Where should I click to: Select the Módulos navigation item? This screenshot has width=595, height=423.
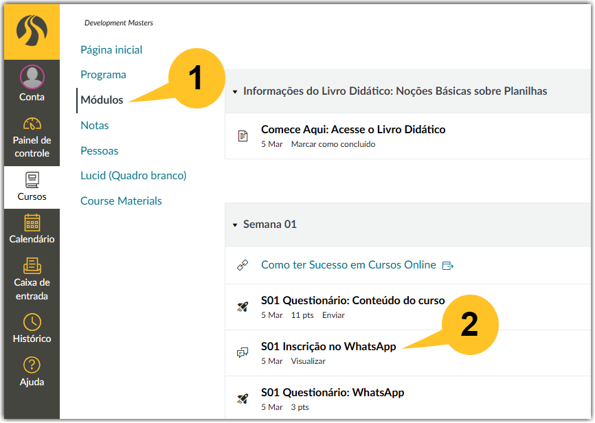(102, 100)
